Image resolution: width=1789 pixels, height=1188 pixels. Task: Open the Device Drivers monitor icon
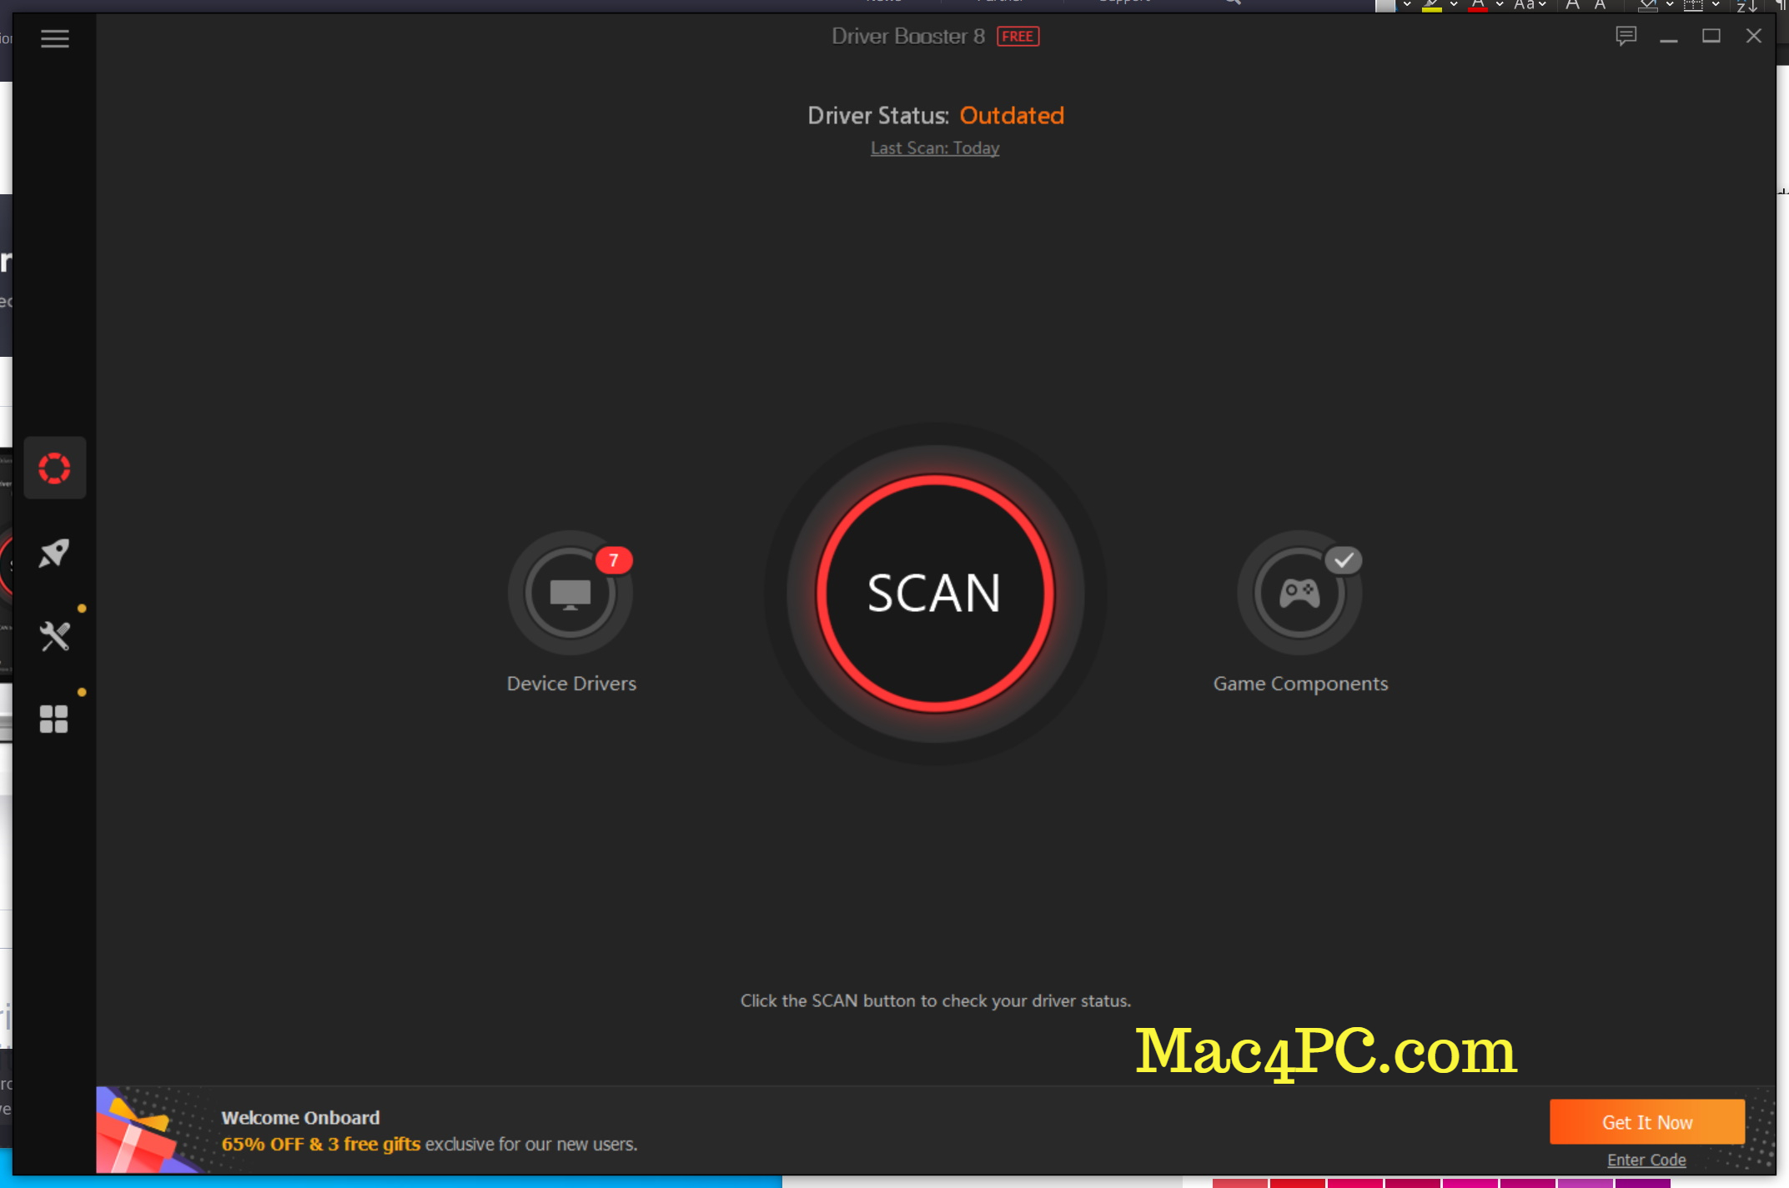[x=570, y=593]
